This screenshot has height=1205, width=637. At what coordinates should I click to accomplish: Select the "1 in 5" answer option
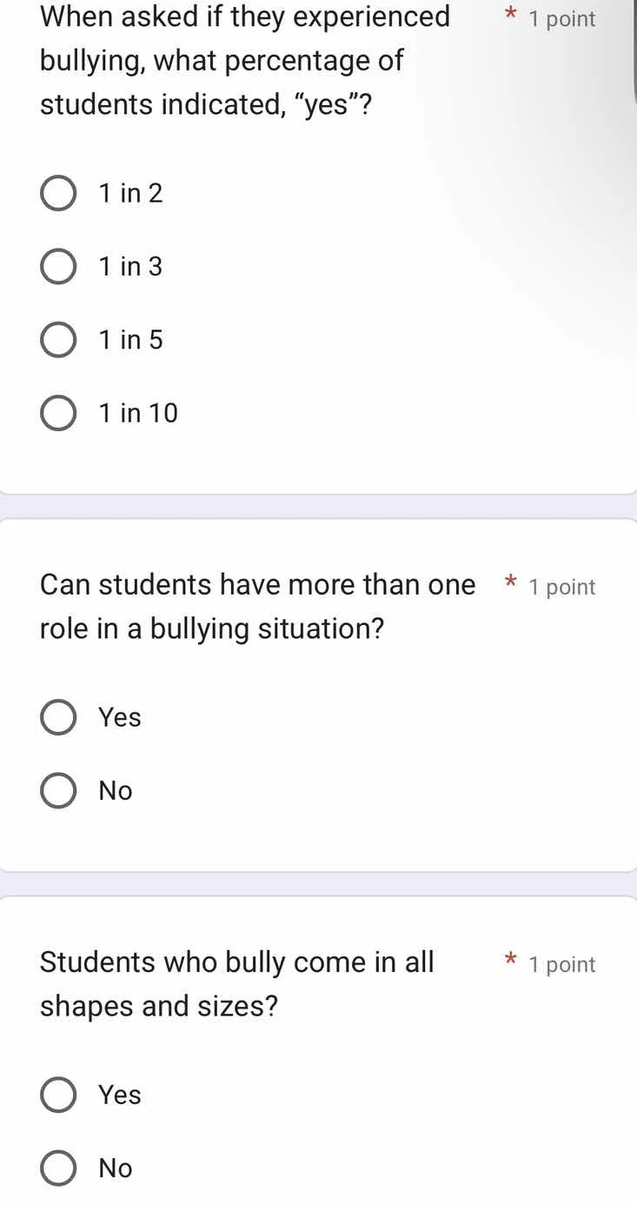[x=58, y=340]
